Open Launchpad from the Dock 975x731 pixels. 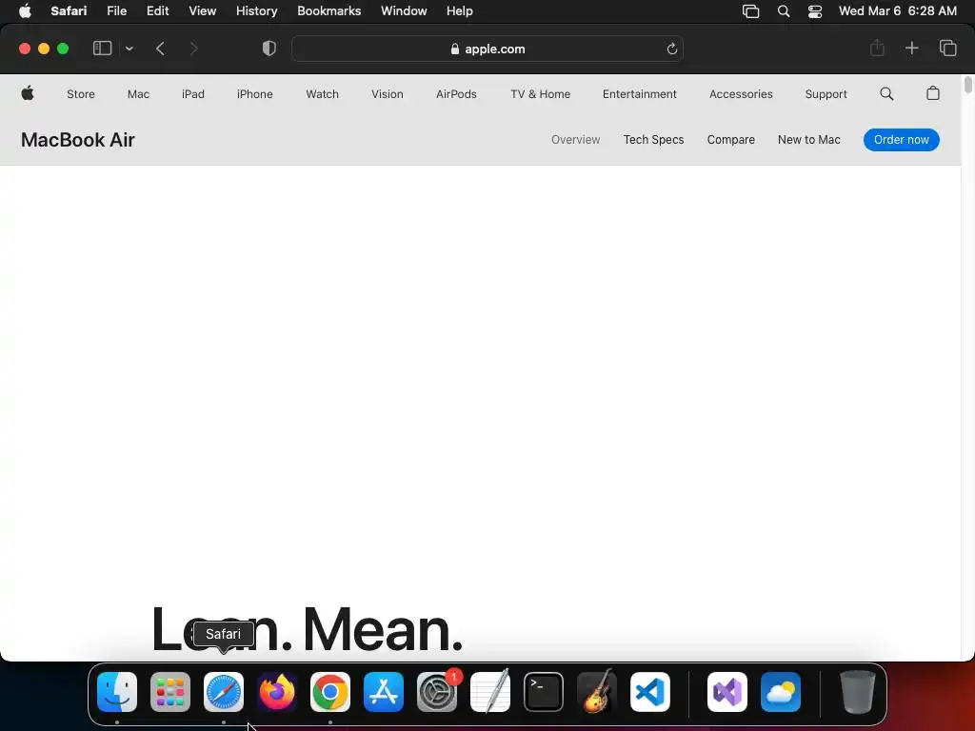170,692
